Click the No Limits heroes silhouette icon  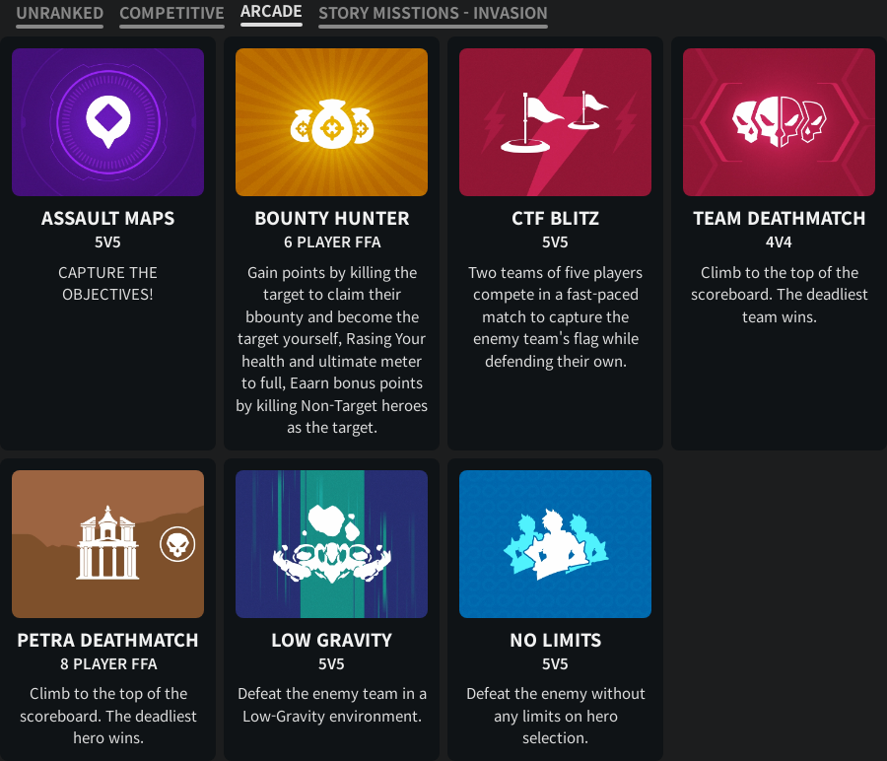click(x=555, y=544)
